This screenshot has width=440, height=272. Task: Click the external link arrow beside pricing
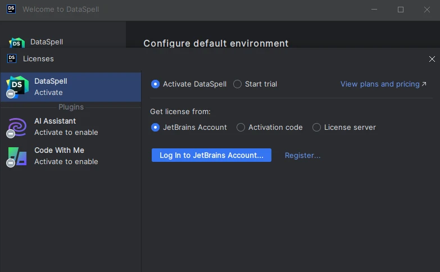tap(424, 84)
